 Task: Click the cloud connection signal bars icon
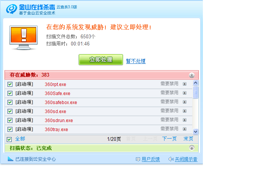pos(11,159)
